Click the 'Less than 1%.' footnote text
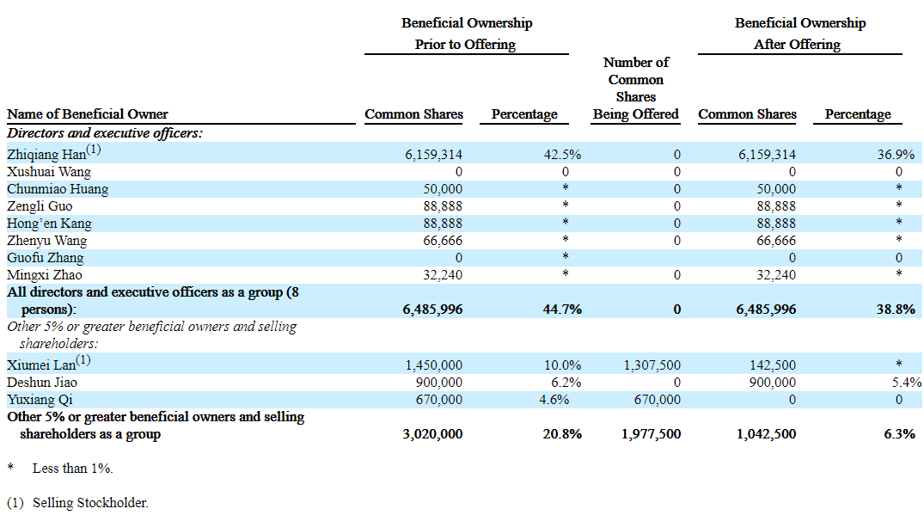The image size is (924, 521). click(x=73, y=469)
